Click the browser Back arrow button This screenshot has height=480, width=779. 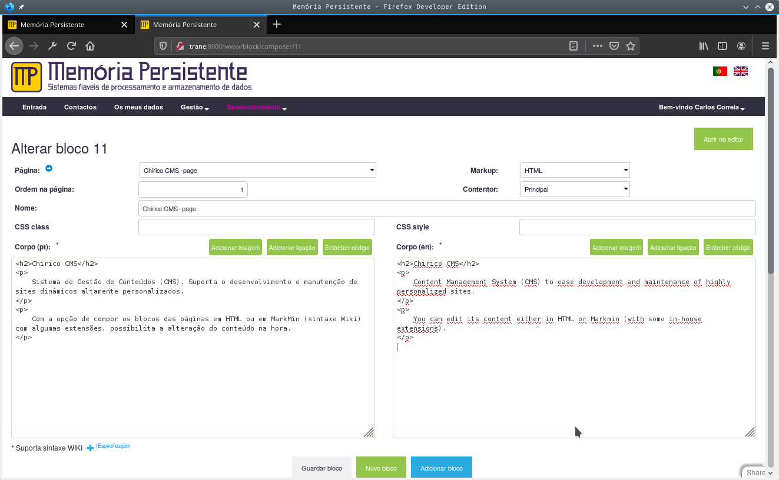pyautogui.click(x=14, y=46)
